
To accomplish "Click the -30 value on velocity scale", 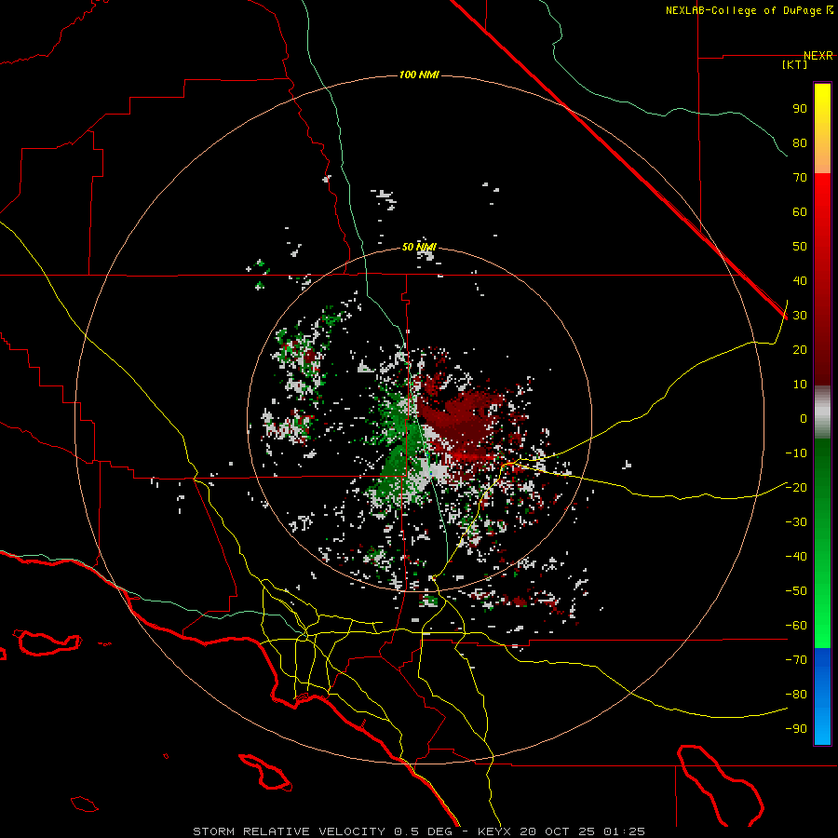I will coord(796,522).
